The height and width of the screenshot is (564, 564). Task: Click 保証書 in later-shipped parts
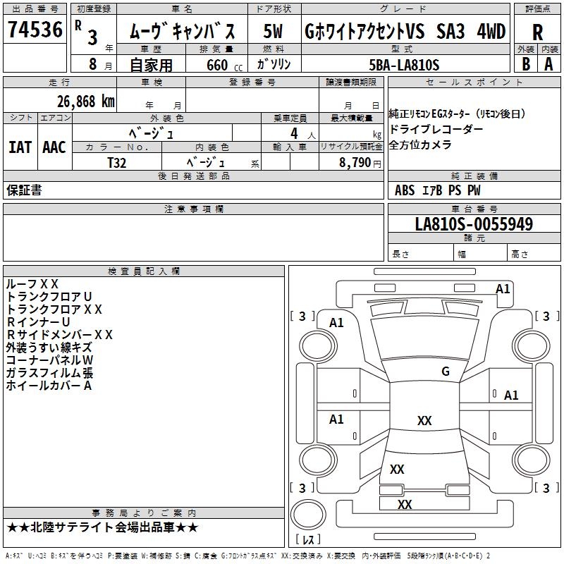[x=24, y=190]
